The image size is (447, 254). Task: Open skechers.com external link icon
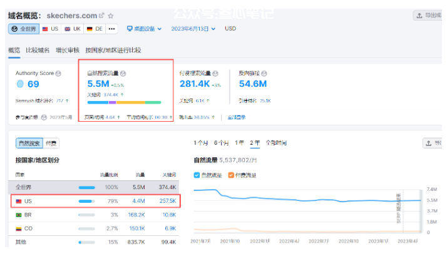pos(101,16)
